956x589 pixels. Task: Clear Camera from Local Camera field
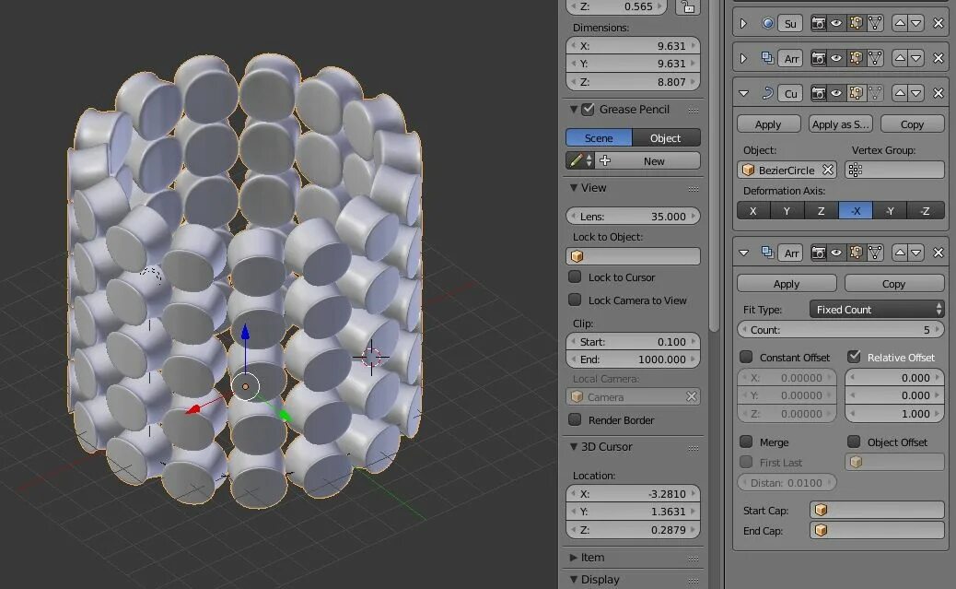[691, 396]
